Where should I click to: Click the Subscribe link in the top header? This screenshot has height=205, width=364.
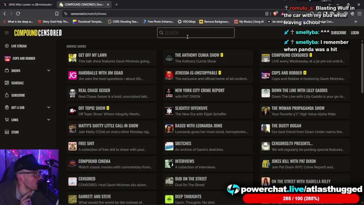[338, 33]
